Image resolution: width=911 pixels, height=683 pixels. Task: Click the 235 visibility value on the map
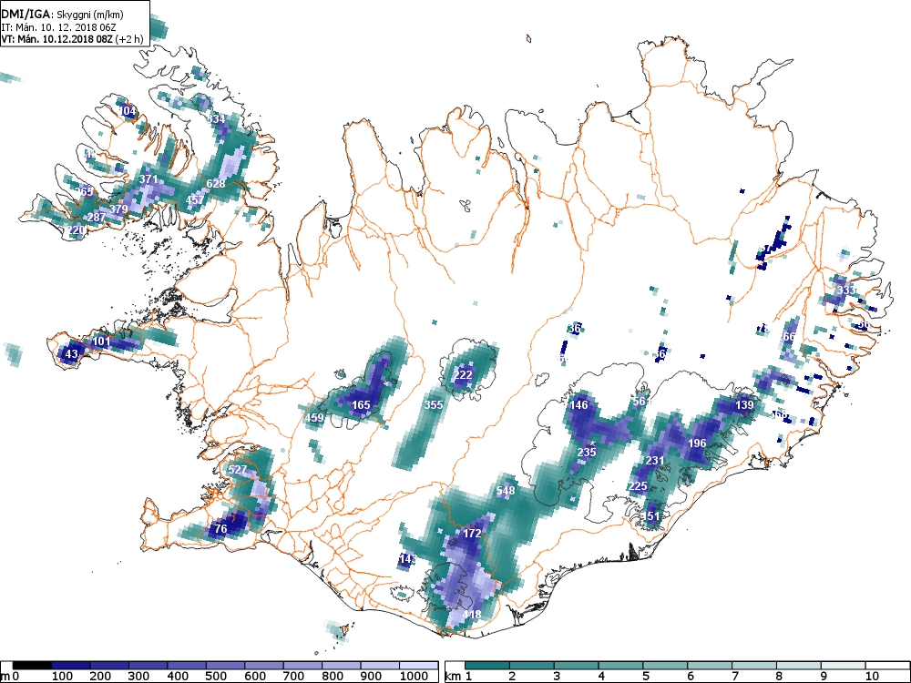[x=587, y=452]
